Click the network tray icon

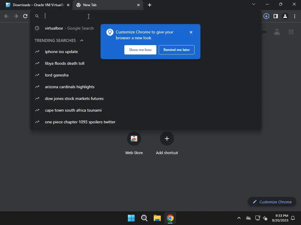click(x=257, y=218)
